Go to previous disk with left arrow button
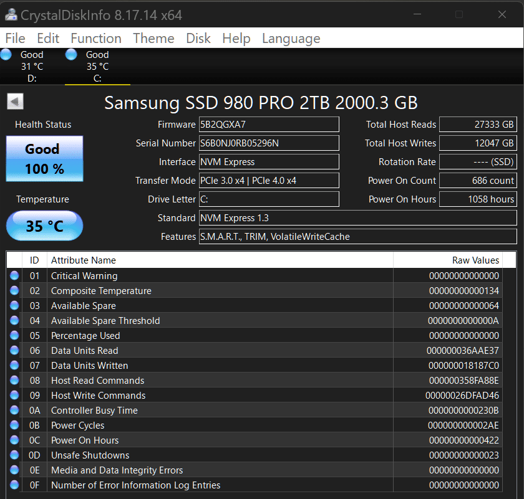This screenshot has height=499, width=524. [x=16, y=101]
